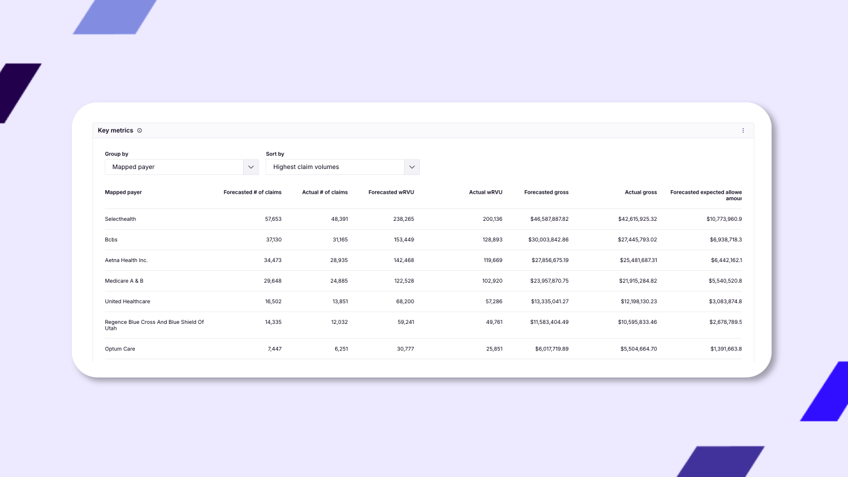The image size is (848, 477).
Task: Select the United Healthcare row
Action: point(127,302)
